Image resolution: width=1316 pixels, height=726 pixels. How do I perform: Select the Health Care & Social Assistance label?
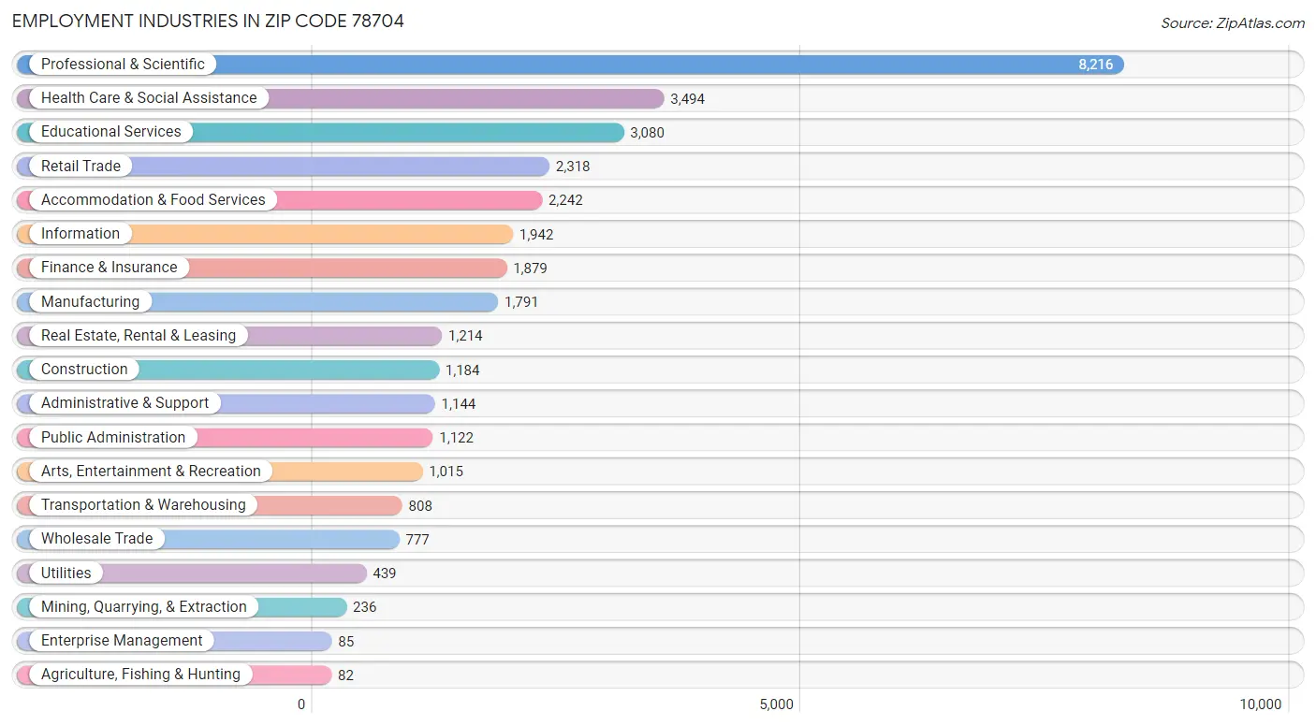click(149, 98)
